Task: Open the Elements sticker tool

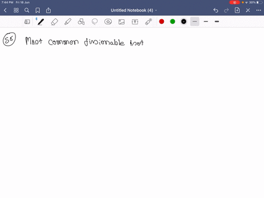Action: [x=108, y=21]
